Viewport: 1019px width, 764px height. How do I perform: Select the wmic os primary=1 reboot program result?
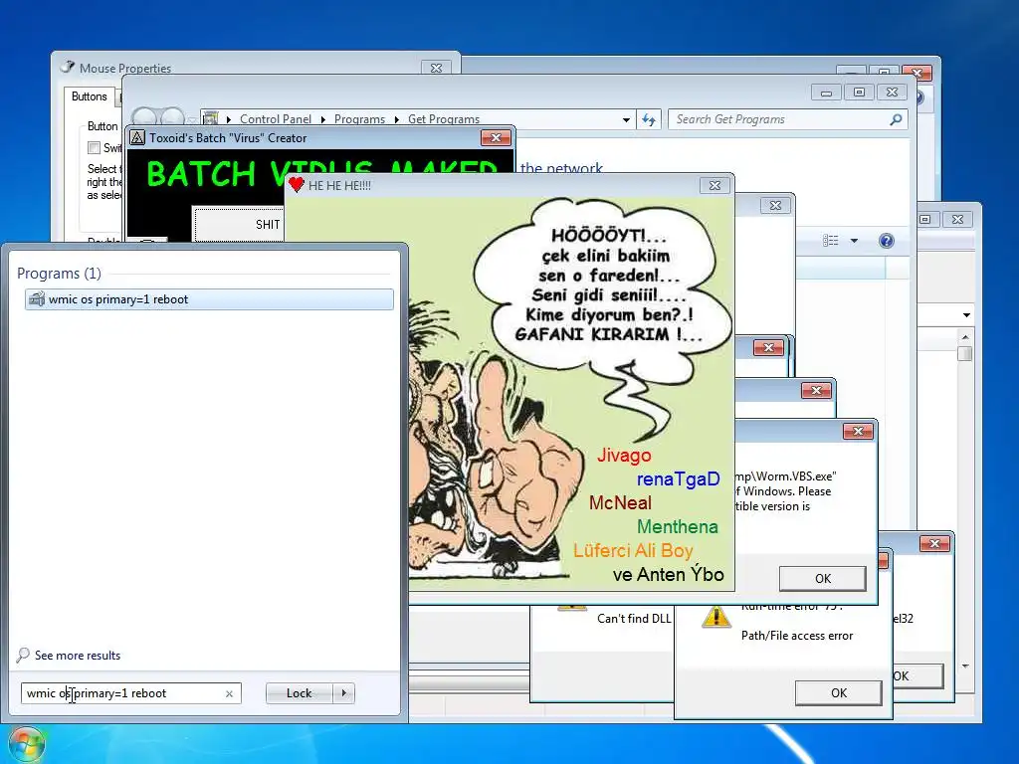pyautogui.click(x=209, y=299)
